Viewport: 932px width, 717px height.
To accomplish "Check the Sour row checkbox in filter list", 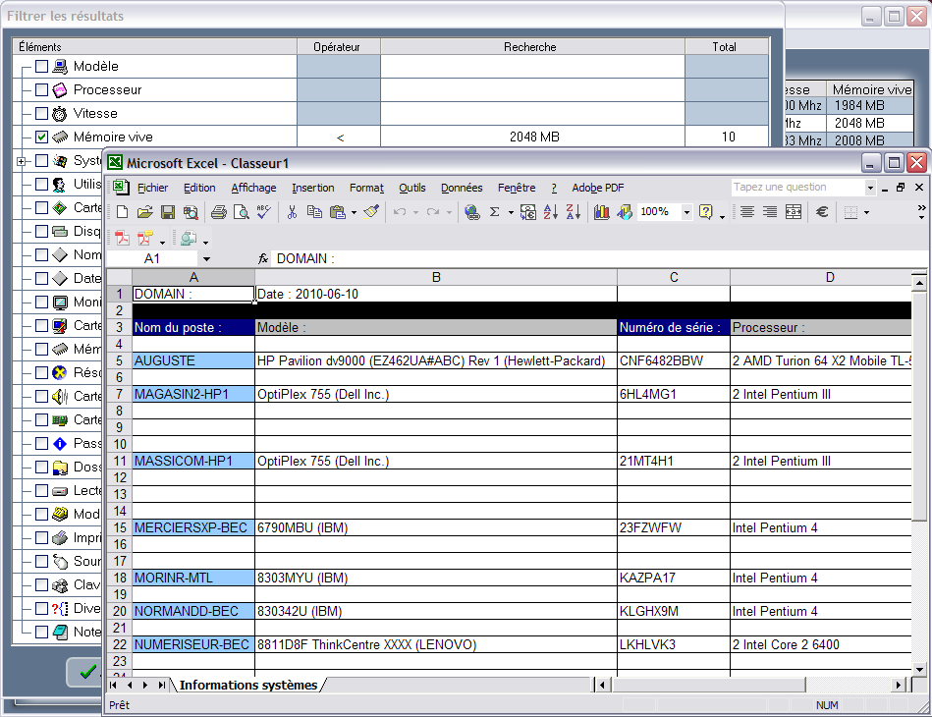I will 41,561.
